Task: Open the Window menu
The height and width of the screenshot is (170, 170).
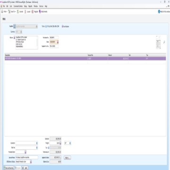Action: coord(36,6)
